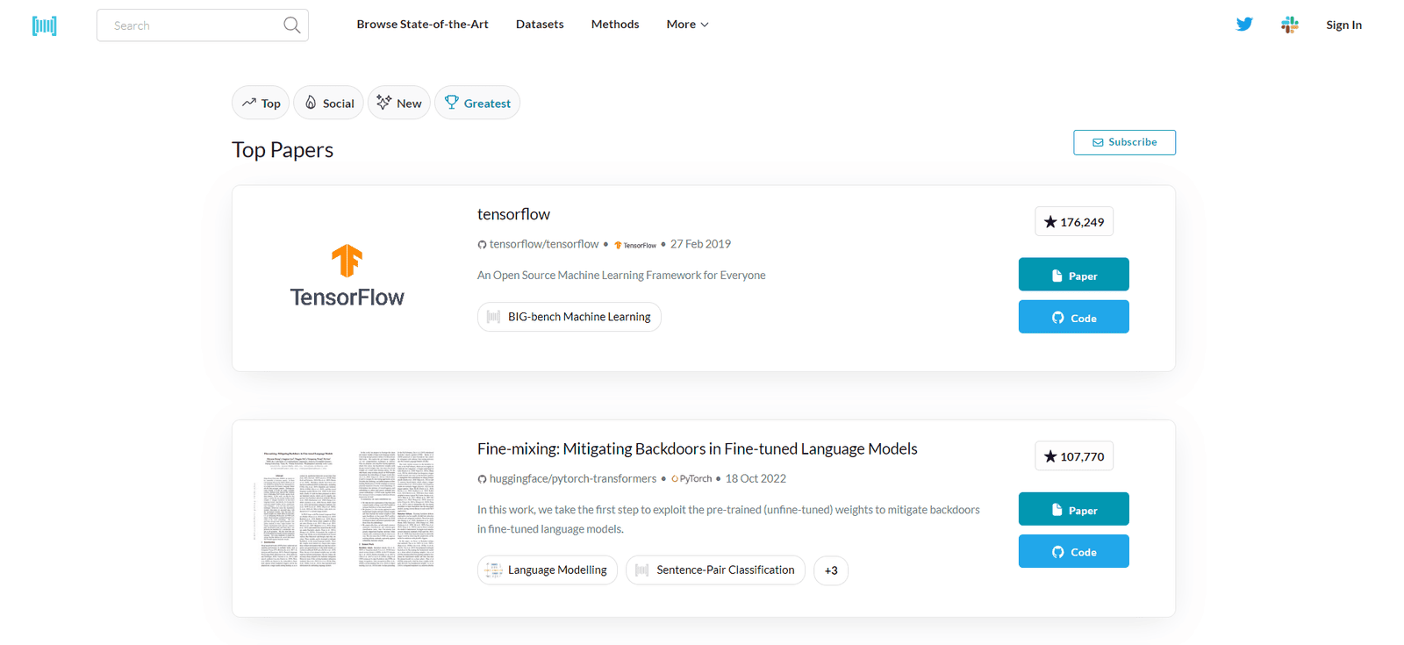Viewport: 1404px width, 645px height.
Task: Expand the More dropdown menu
Action: [687, 25]
